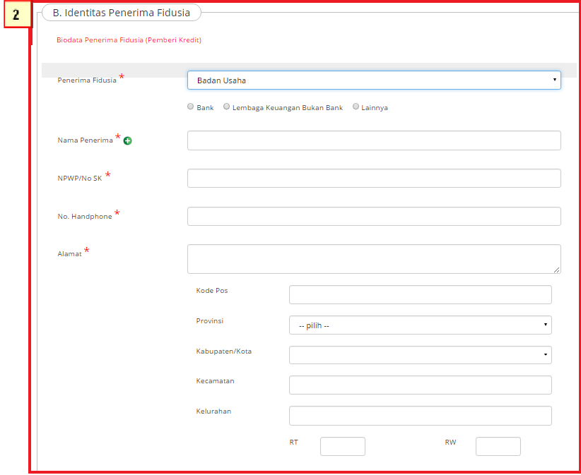Focus the RT input box

342,447
